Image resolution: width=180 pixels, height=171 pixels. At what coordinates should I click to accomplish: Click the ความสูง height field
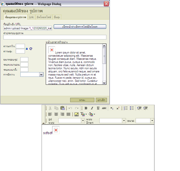pyautogui.click(x=20, y=51)
